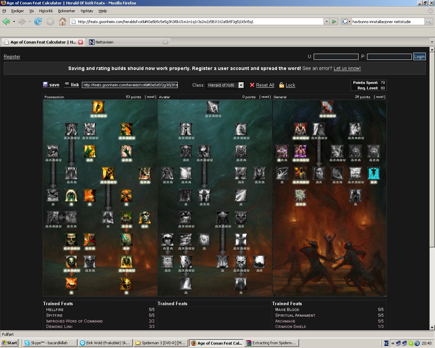The height and width of the screenshot is (348, 435).
Task: Click the U: username input field
Action: pyautogui.click(x=336, y=57)
